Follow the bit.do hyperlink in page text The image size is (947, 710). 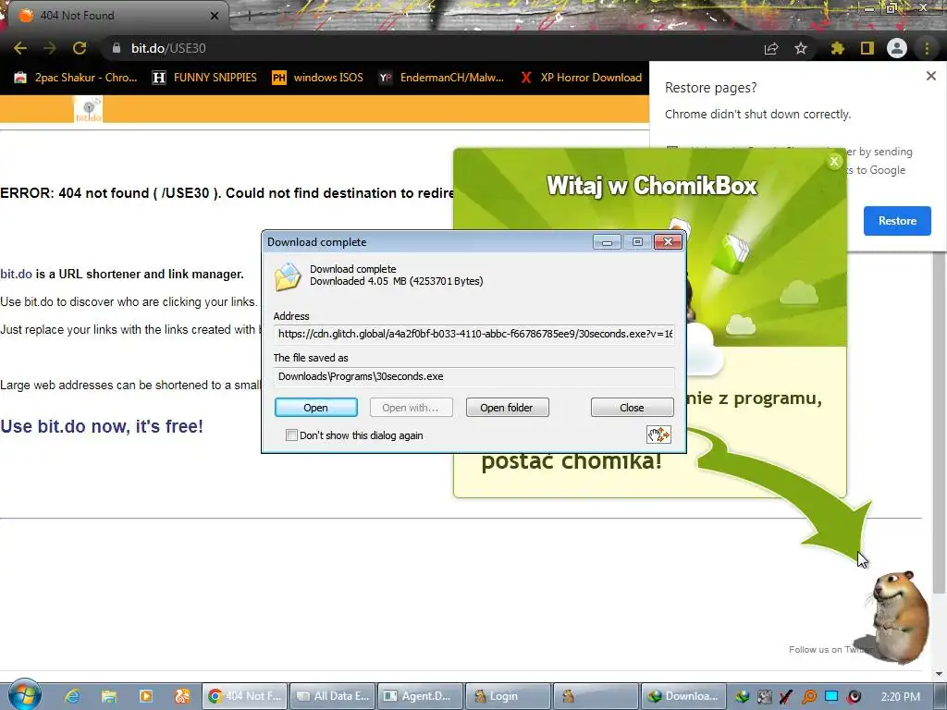click(17, 274)
